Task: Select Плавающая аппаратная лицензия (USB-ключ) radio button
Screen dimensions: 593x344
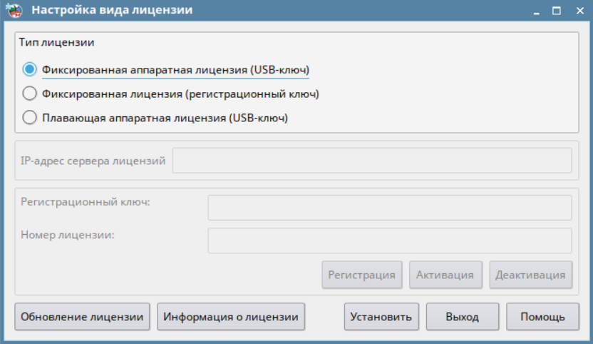Action: pos(29,118)
